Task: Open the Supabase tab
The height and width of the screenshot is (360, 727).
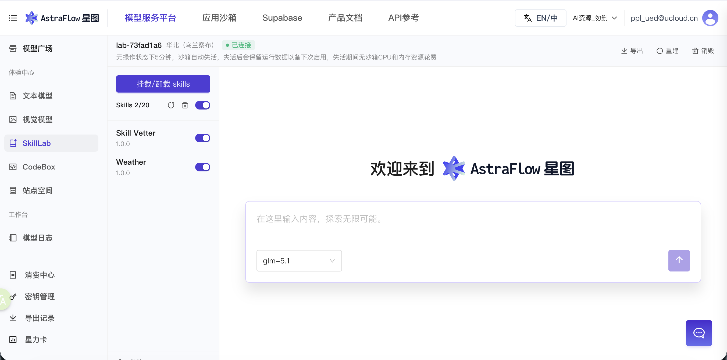Action: point(282,18)
